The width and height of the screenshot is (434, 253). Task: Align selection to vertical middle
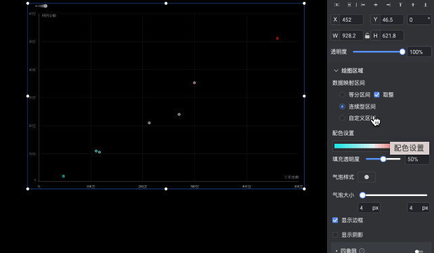pyautogui.click(x=413, y=5)
